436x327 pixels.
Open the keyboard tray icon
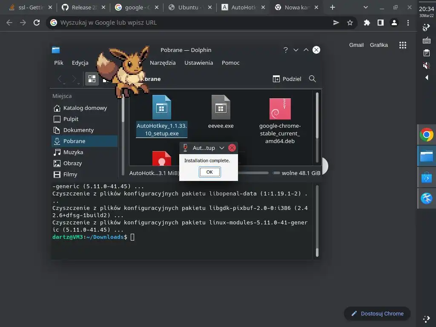tap(427, 40)
